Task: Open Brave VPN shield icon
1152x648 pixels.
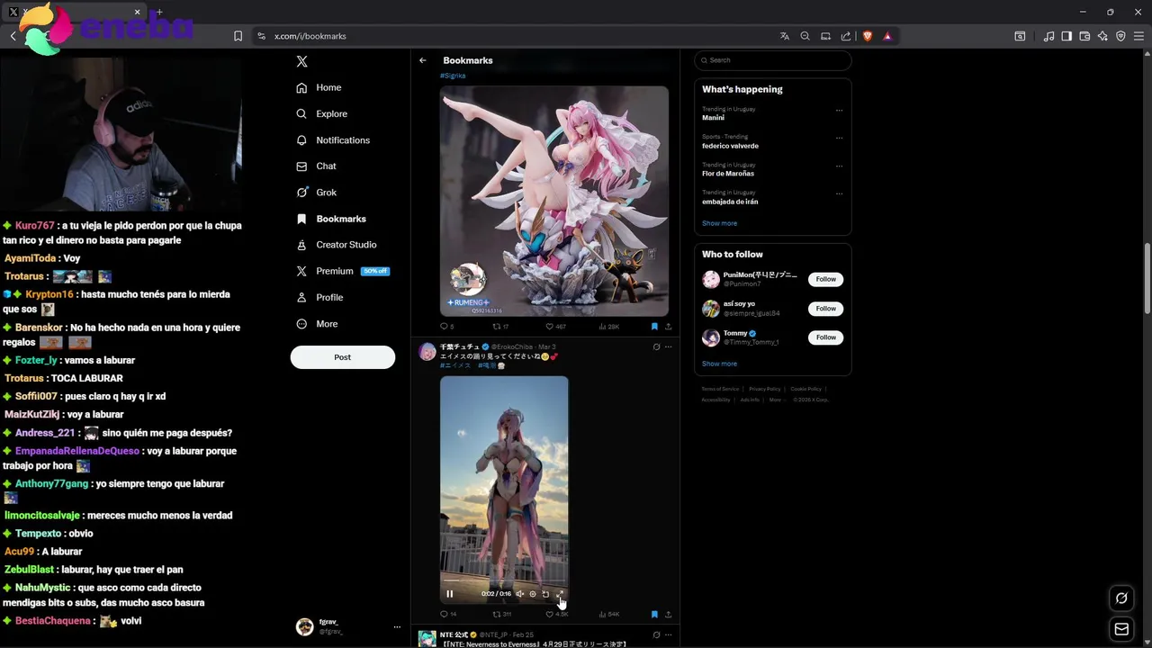Action: pyautogui.click(x=1120, y=36)
